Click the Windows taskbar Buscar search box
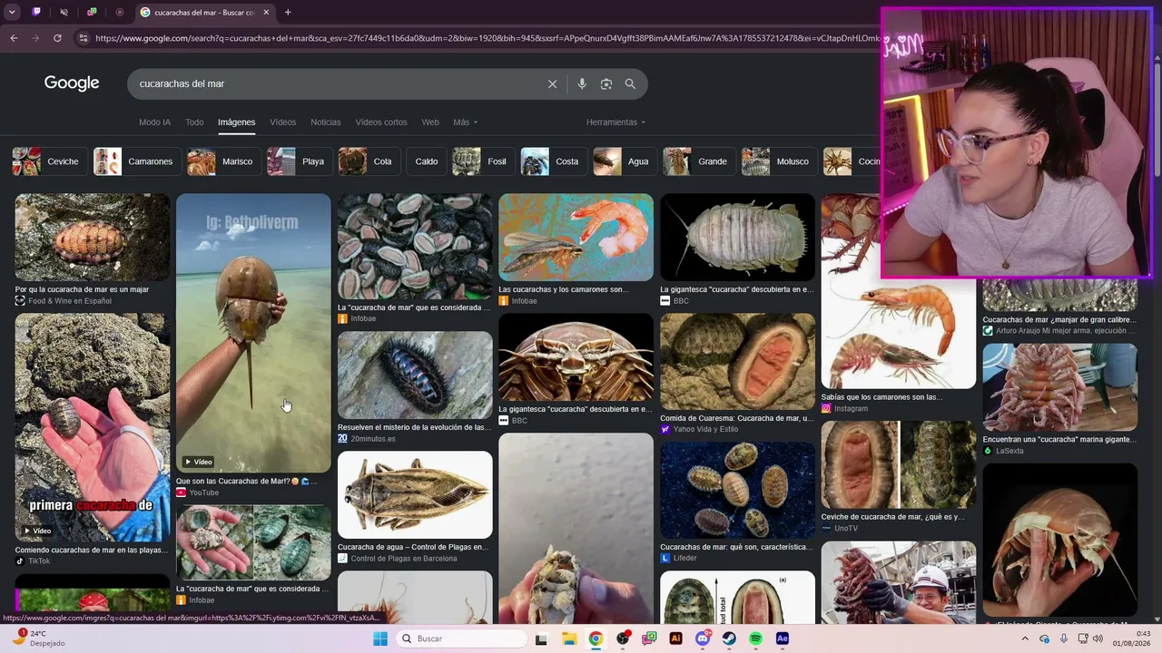The width and height of the screenshot is (1162, 653). tap(460, 638)
